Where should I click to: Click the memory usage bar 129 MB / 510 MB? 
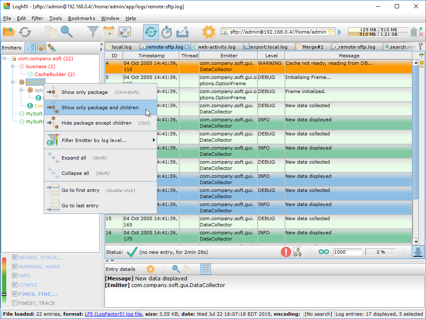pyautogui.click(x=378, y=29)
